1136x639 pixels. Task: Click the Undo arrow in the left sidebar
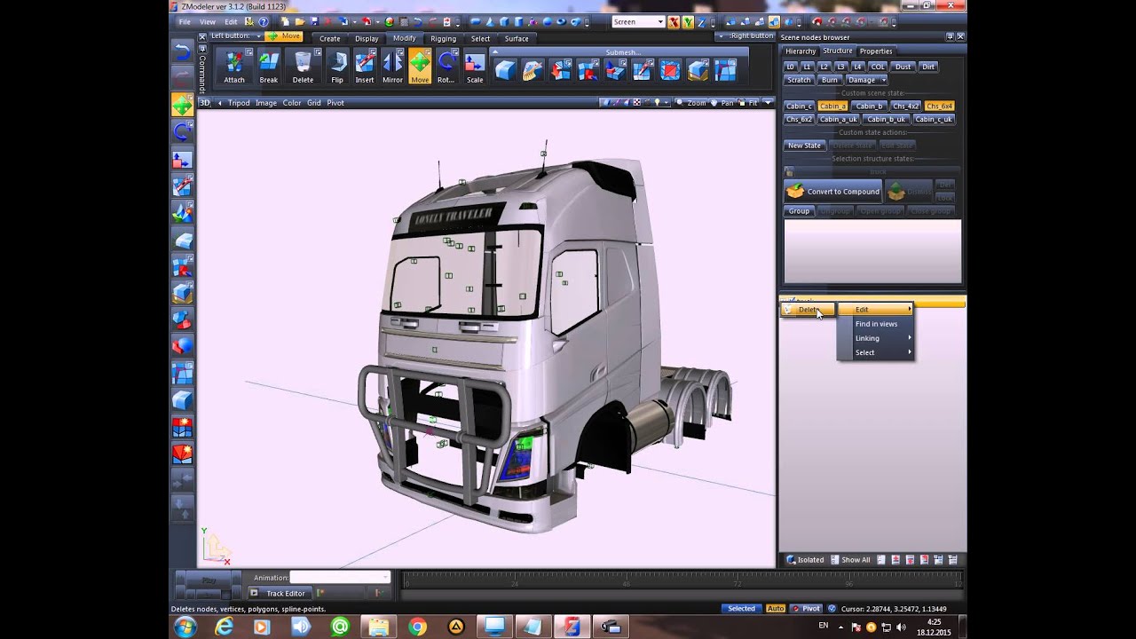click(x=182, y=51)
